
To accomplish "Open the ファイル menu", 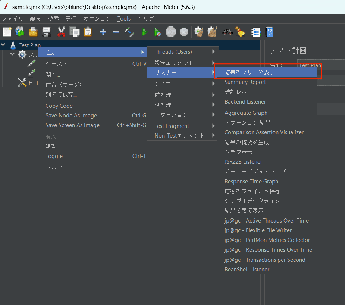I will click(13, 19).
